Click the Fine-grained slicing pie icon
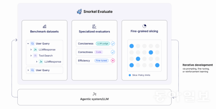Image resolution: width=216 pixels, height=109 pixels. [144, 26]
